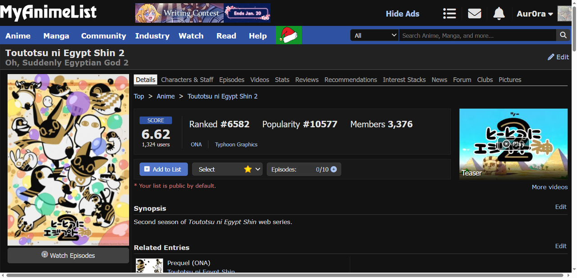
Task: Click the Watch Episodes button
Action: coord(68,256)
